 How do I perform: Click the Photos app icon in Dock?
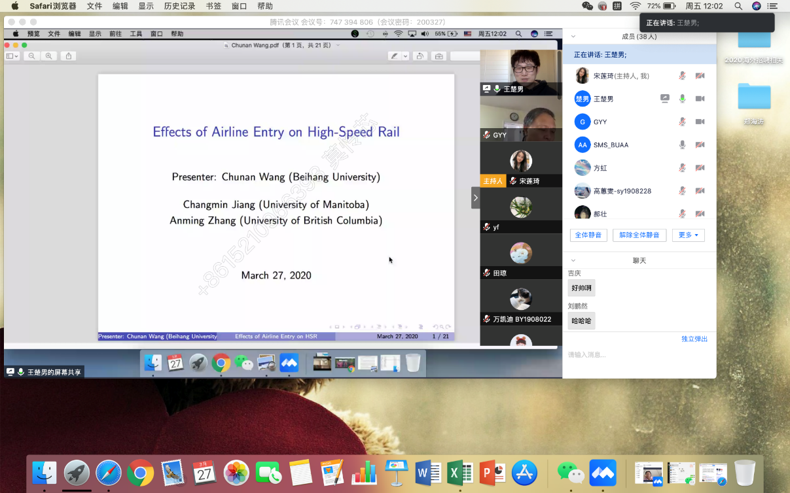click(x=236, y=472)
